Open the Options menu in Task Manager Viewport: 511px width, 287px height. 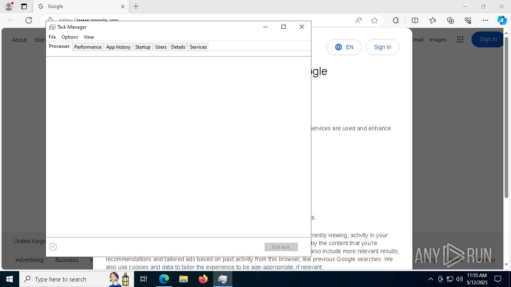pos(70,37)
